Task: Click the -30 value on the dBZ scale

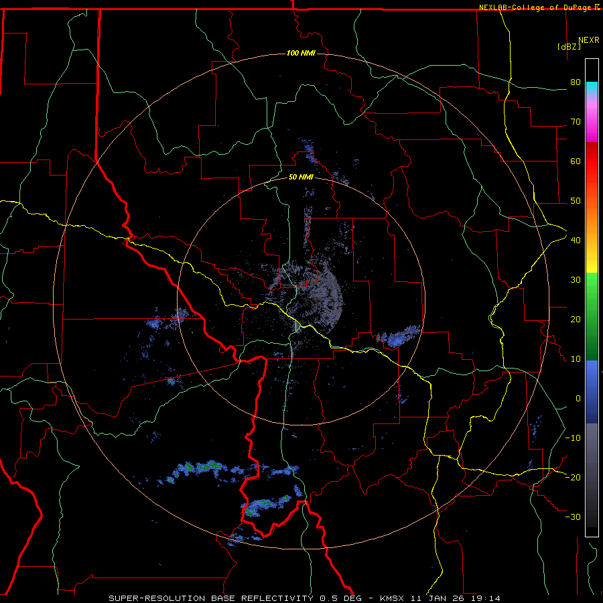Action: 573,517
